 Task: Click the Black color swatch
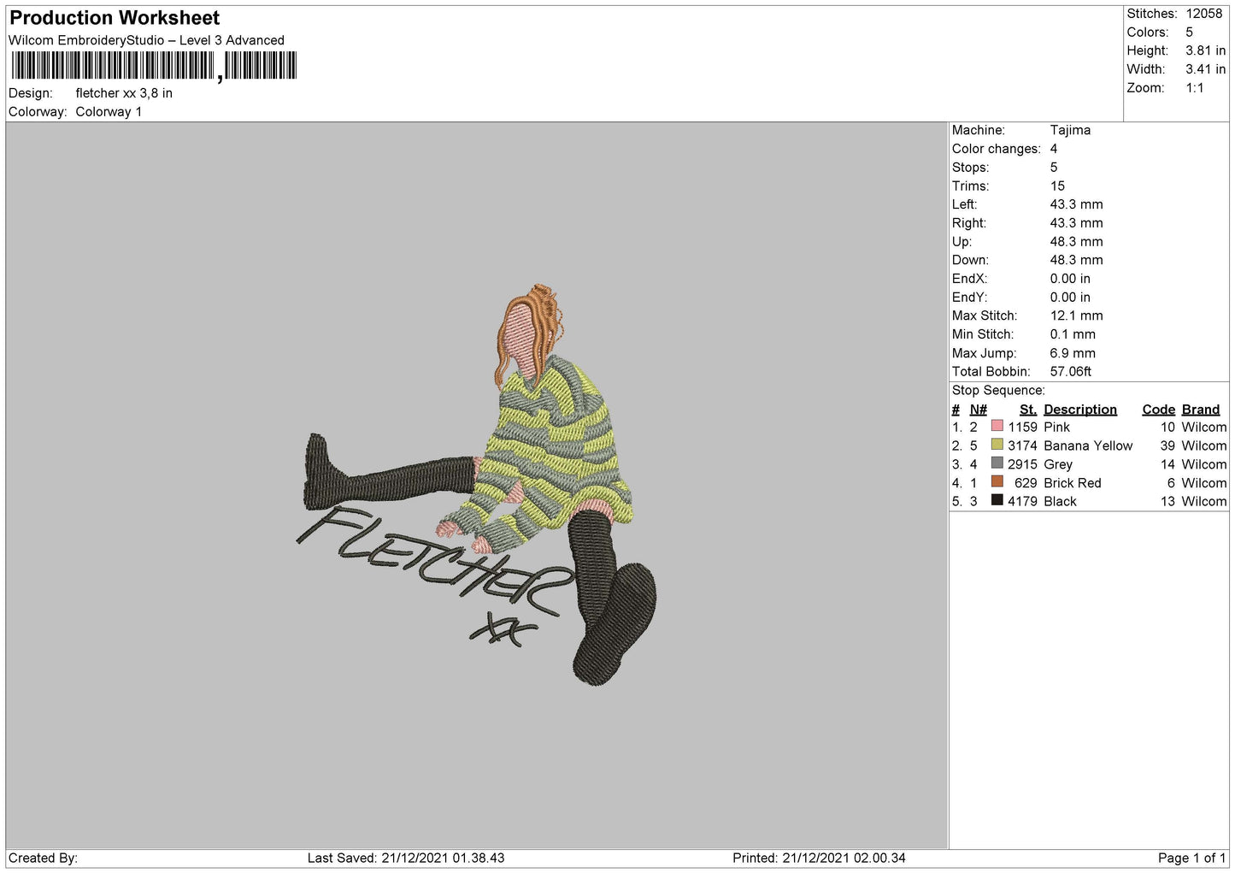click(x=997, y=500)
